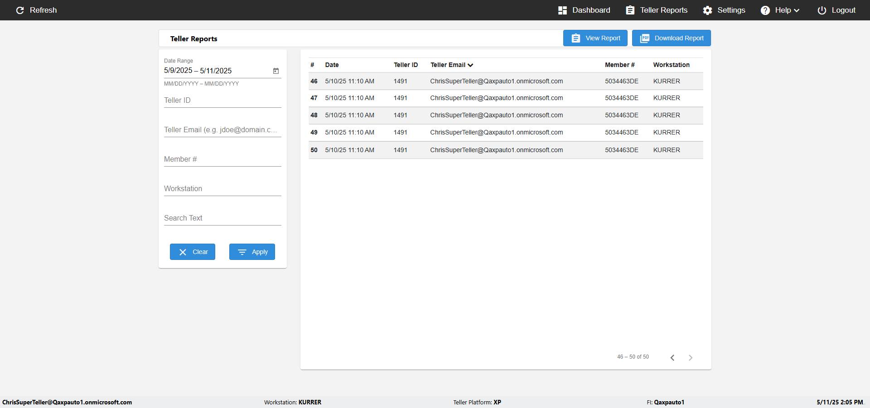
Task: Click the Refresh label in top bar
Action: point(43,10)
